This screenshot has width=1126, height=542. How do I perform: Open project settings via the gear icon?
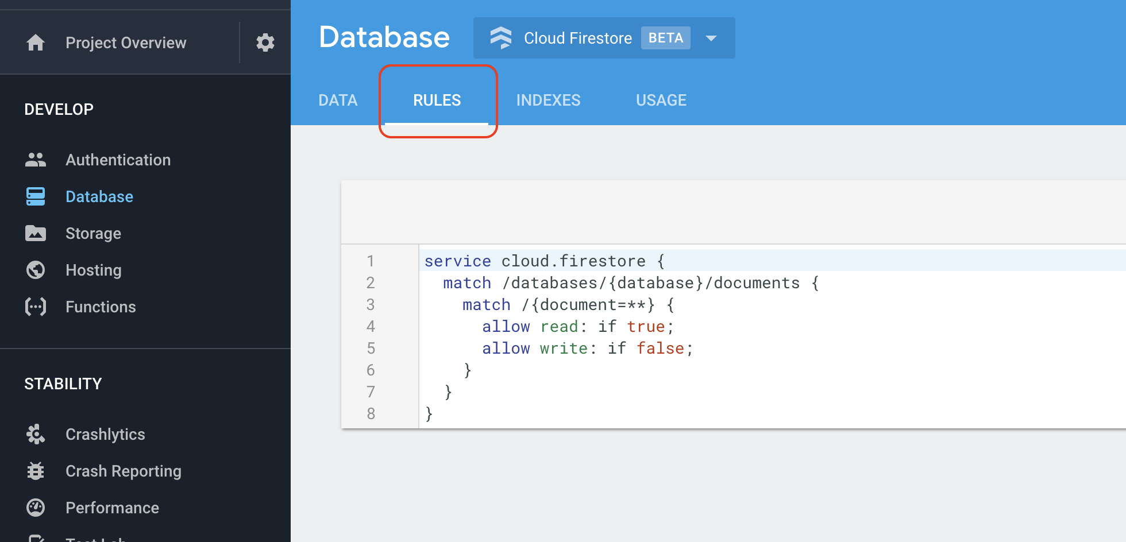[265, 42]
